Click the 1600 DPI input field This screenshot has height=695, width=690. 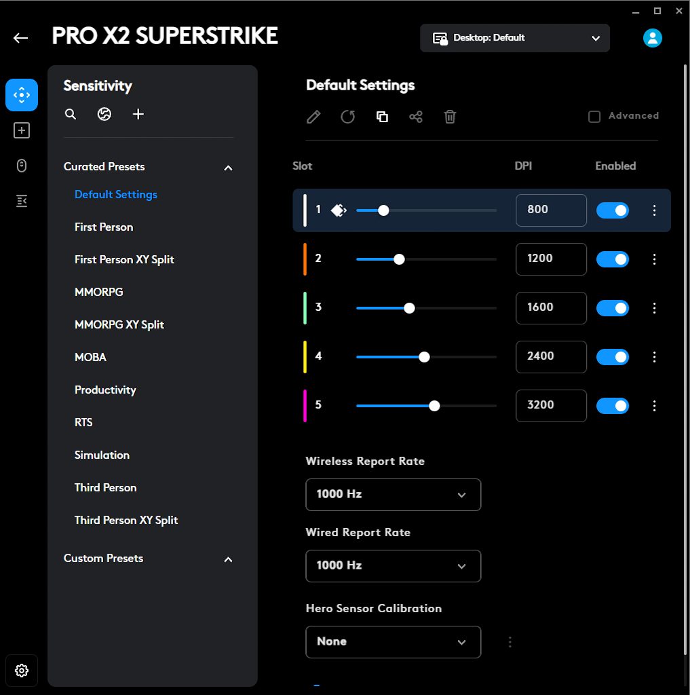click(551, 308)
